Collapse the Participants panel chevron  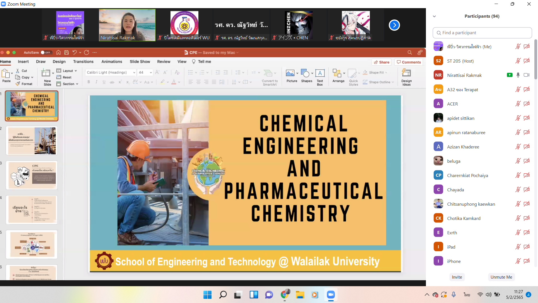[x=434, y=16]
